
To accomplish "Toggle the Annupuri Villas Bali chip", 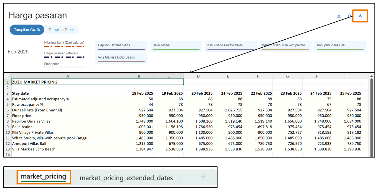I will click(x=340, y=46).
